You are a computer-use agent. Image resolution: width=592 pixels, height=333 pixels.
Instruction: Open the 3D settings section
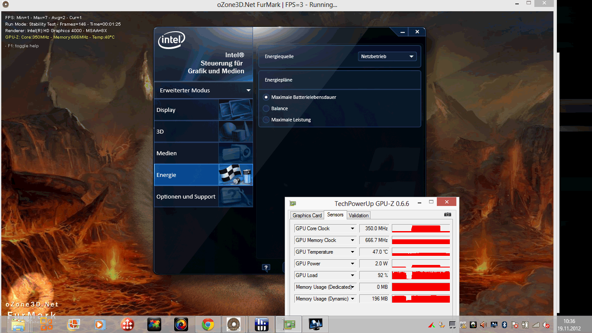tap(203, 131)
